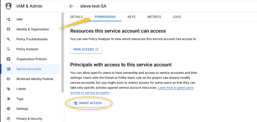Viewport: 257px width, 122px height.
Task: Open the Metrics tab
Action: (x=154, y=17)
